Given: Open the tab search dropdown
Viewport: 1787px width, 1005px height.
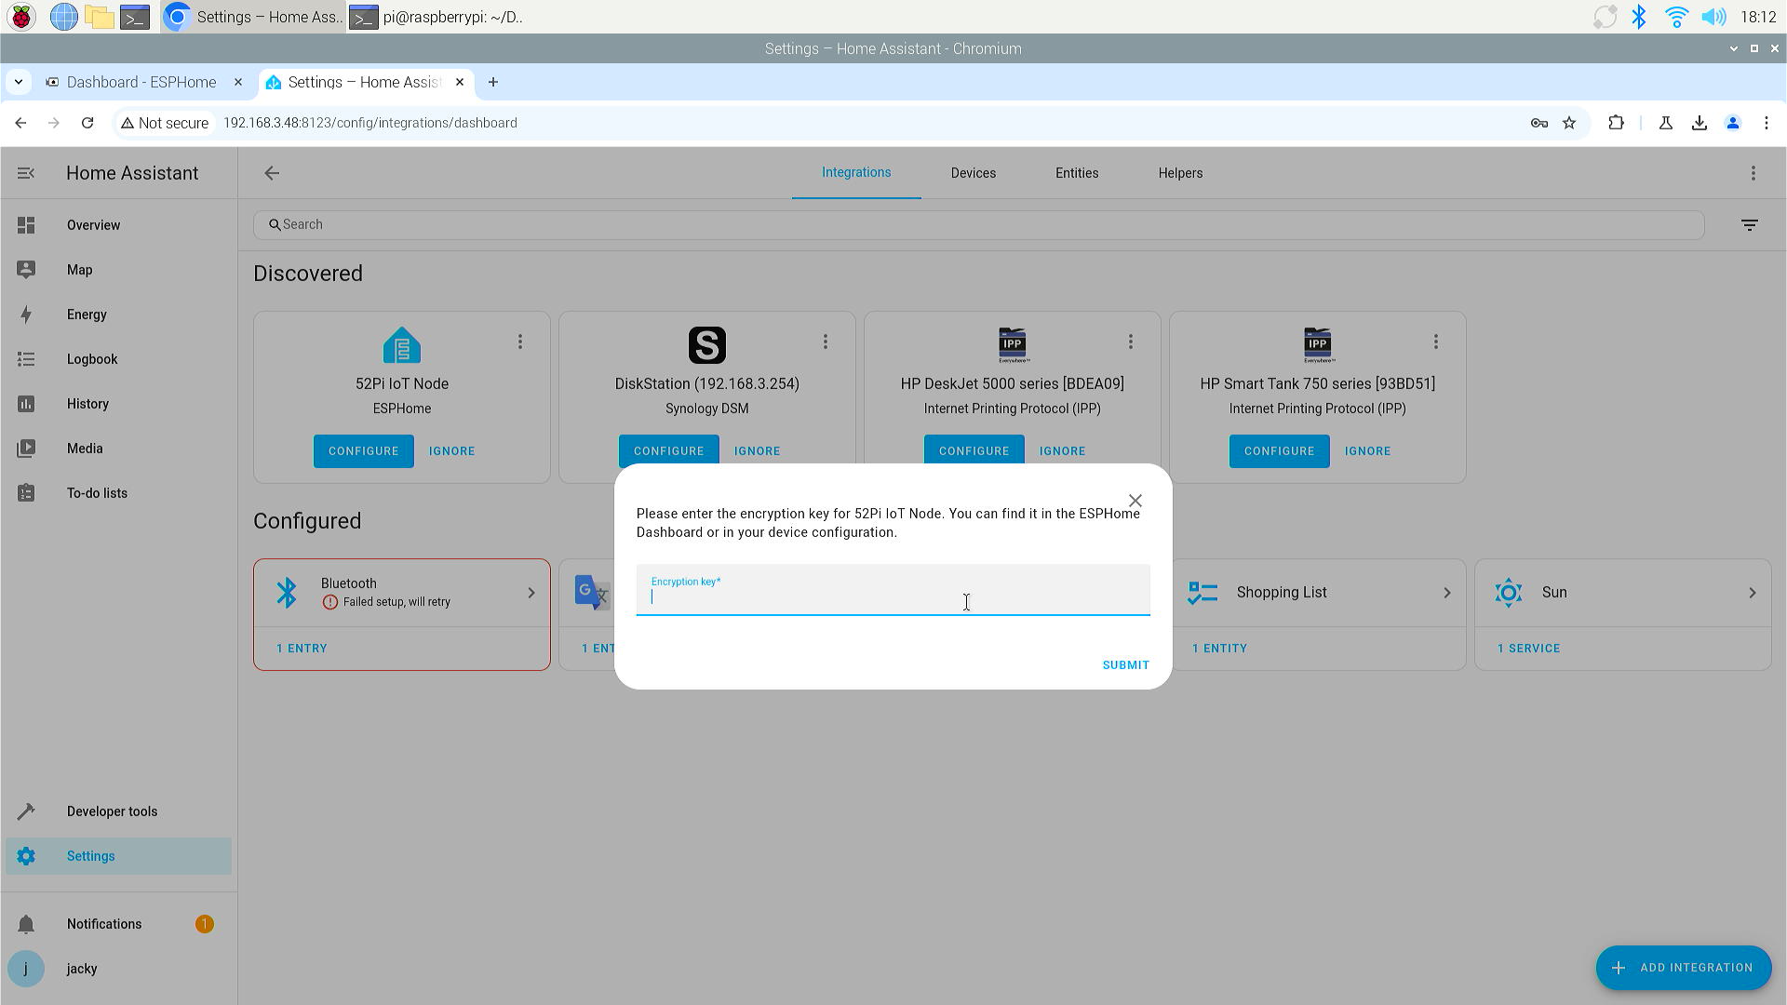Looking at the screenshot, I should click(x=18, y=82).
